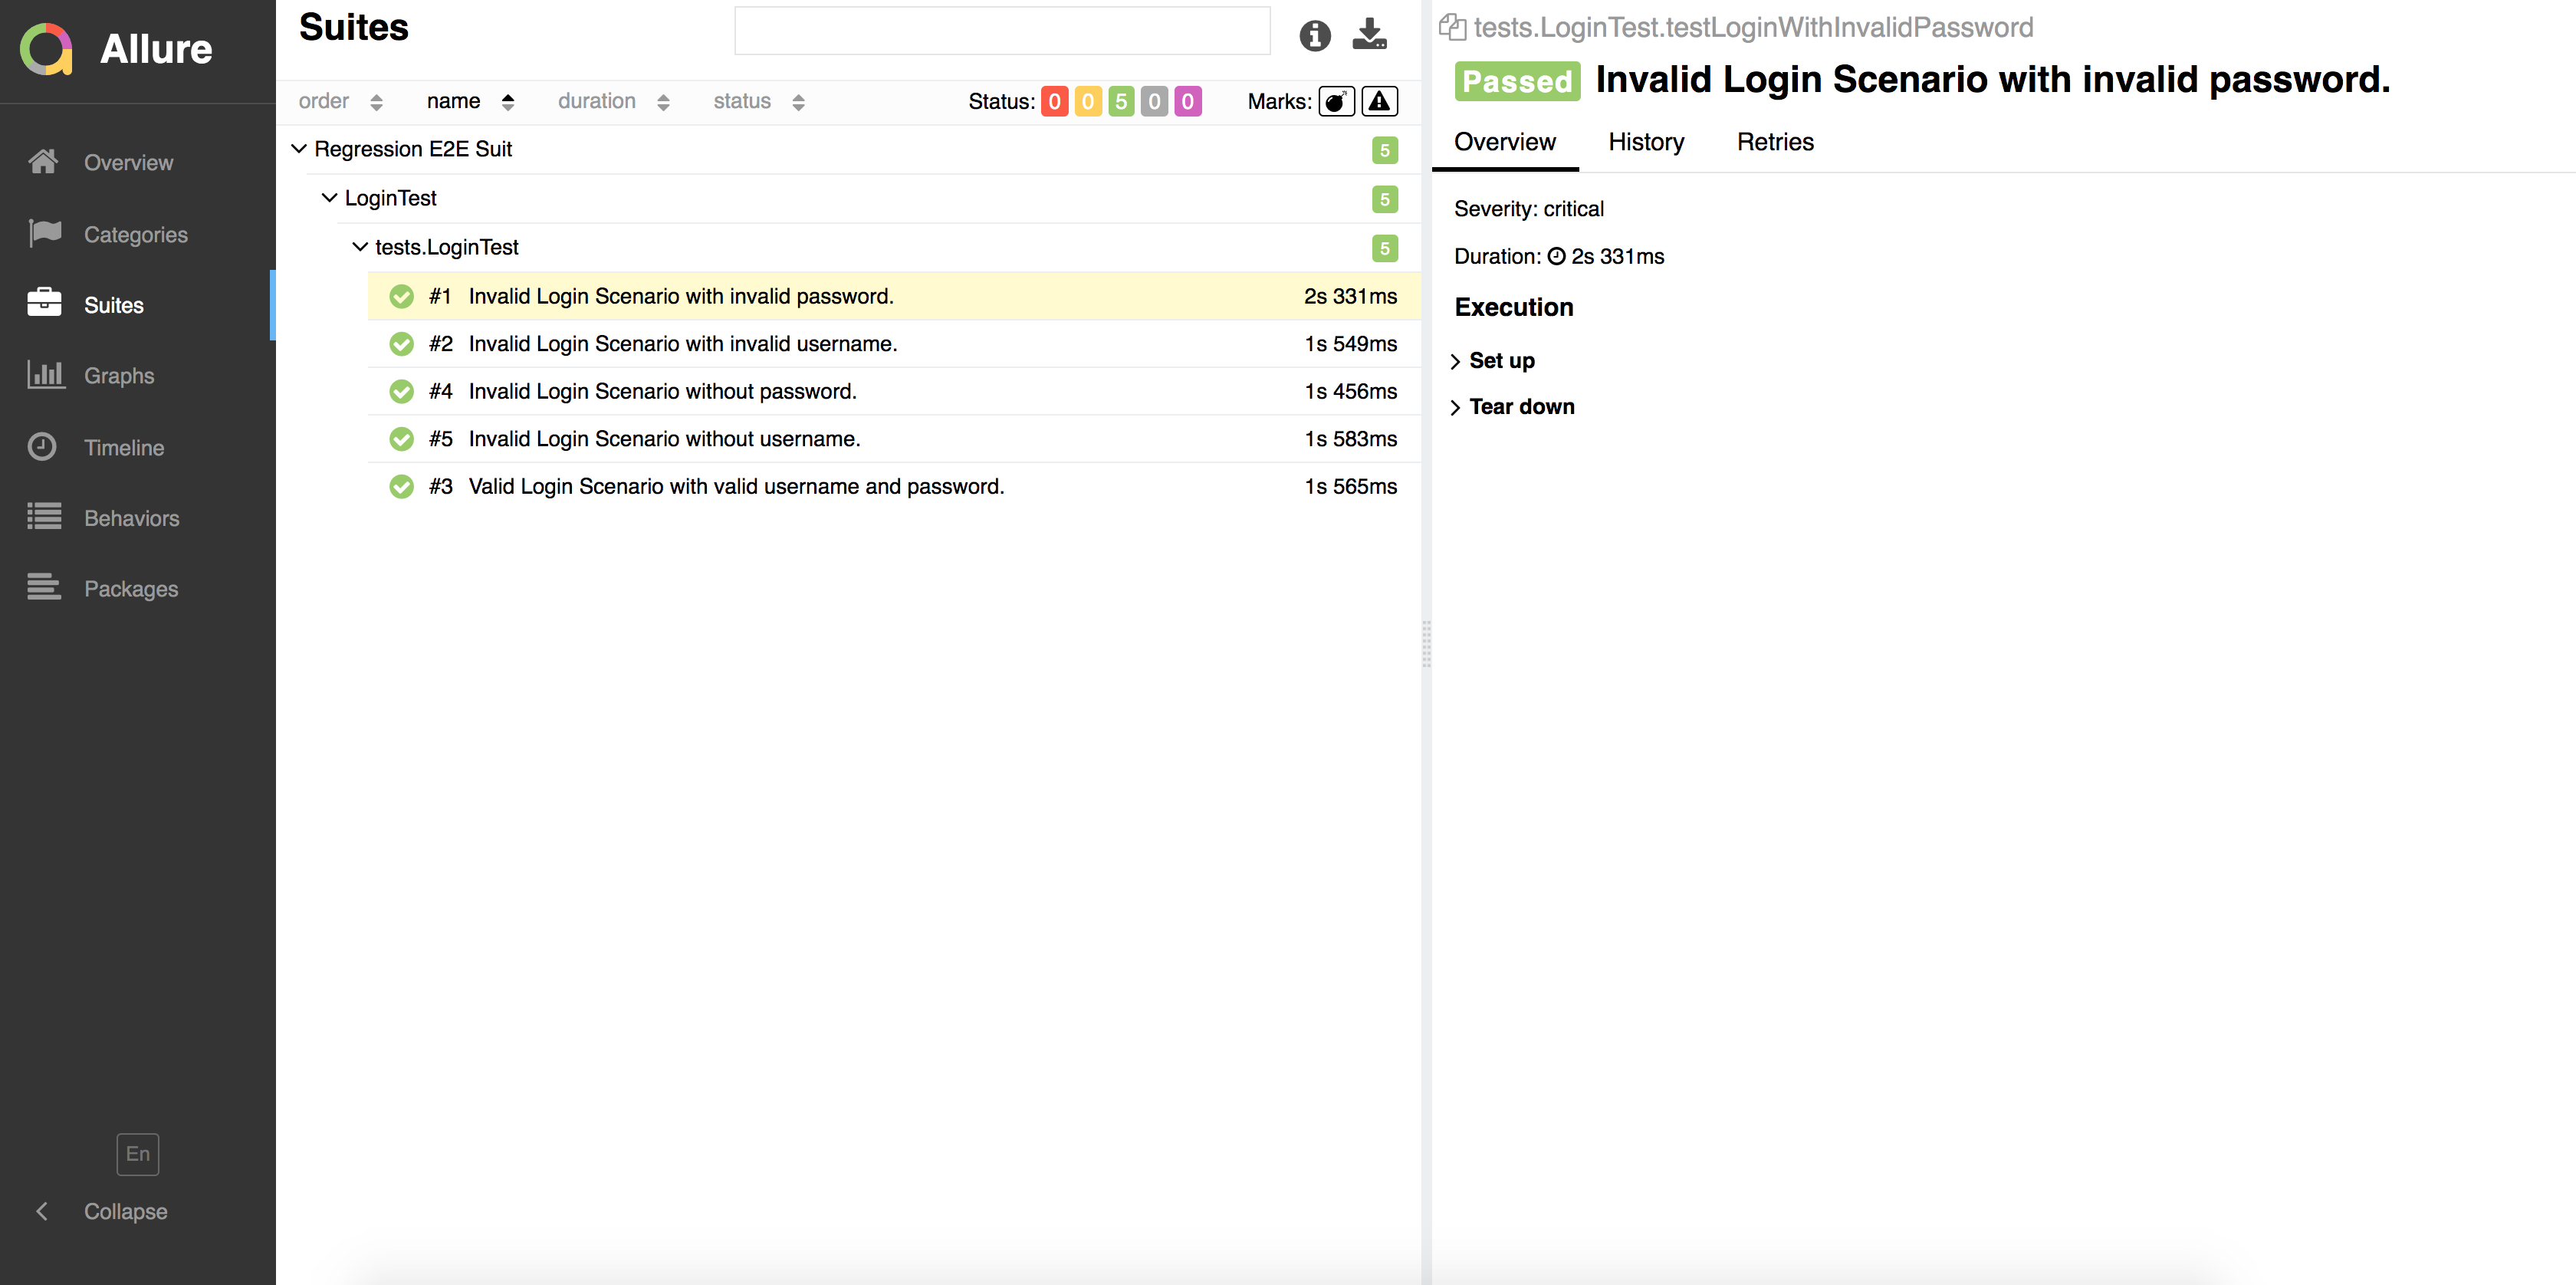Switch to the History tab
2576x1285 pixels.
[1646, 142]
